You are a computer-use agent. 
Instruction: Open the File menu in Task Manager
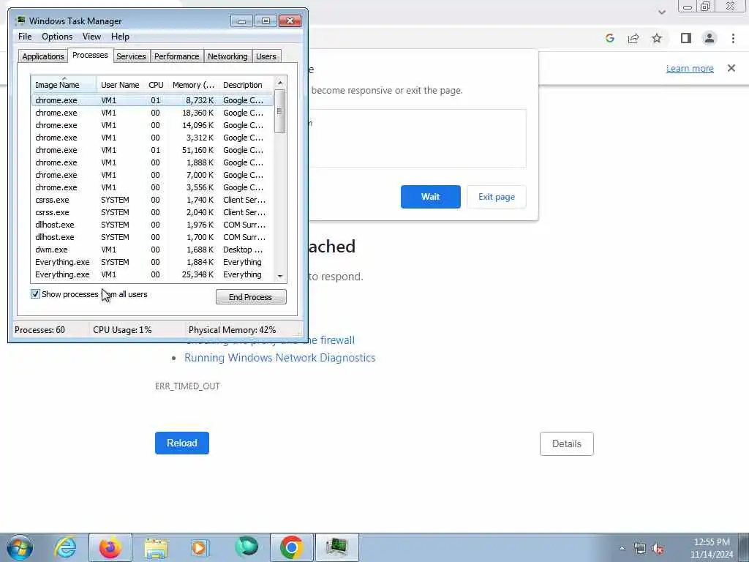[25, 37]
